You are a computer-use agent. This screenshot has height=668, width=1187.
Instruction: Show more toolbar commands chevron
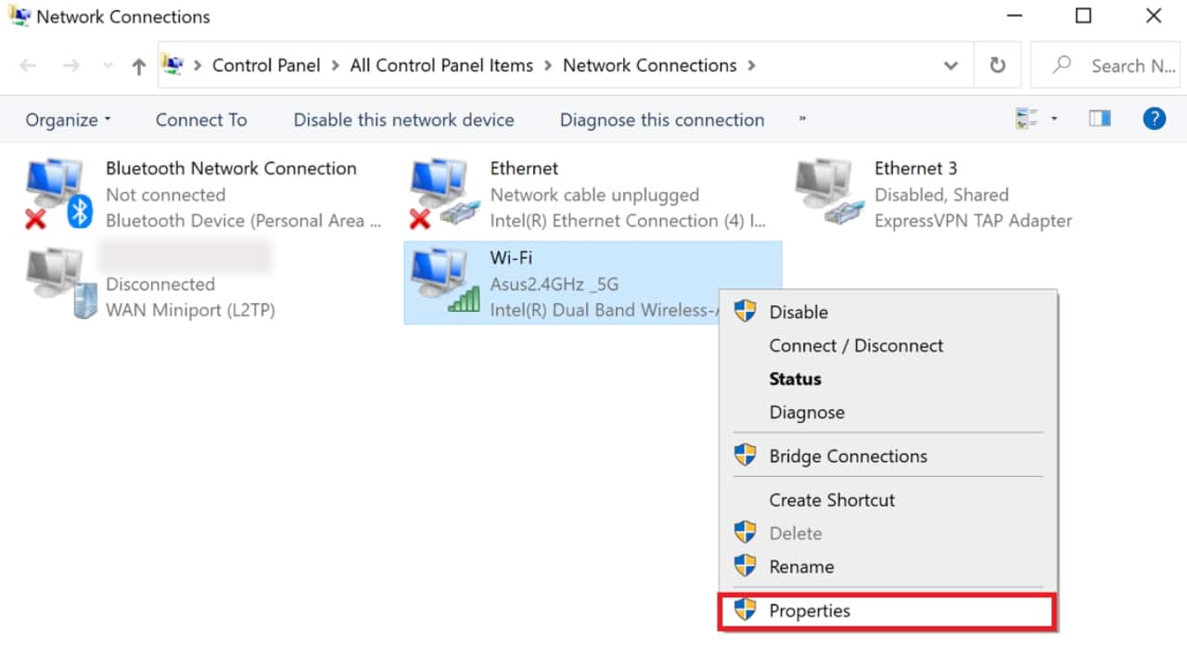coord(802,119)
